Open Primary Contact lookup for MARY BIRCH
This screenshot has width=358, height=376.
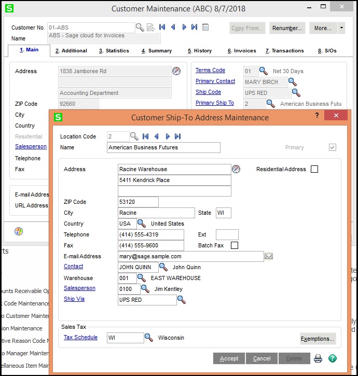[293, 82]
